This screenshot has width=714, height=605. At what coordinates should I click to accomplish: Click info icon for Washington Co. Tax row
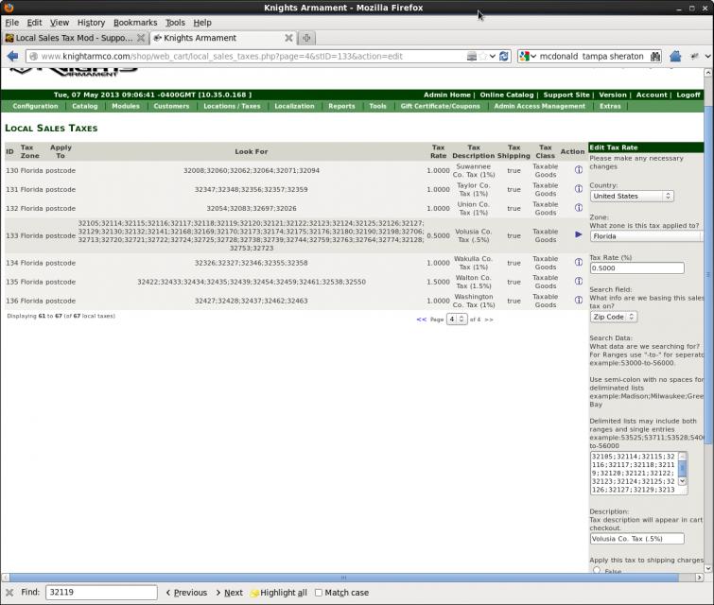pos(579,300)
